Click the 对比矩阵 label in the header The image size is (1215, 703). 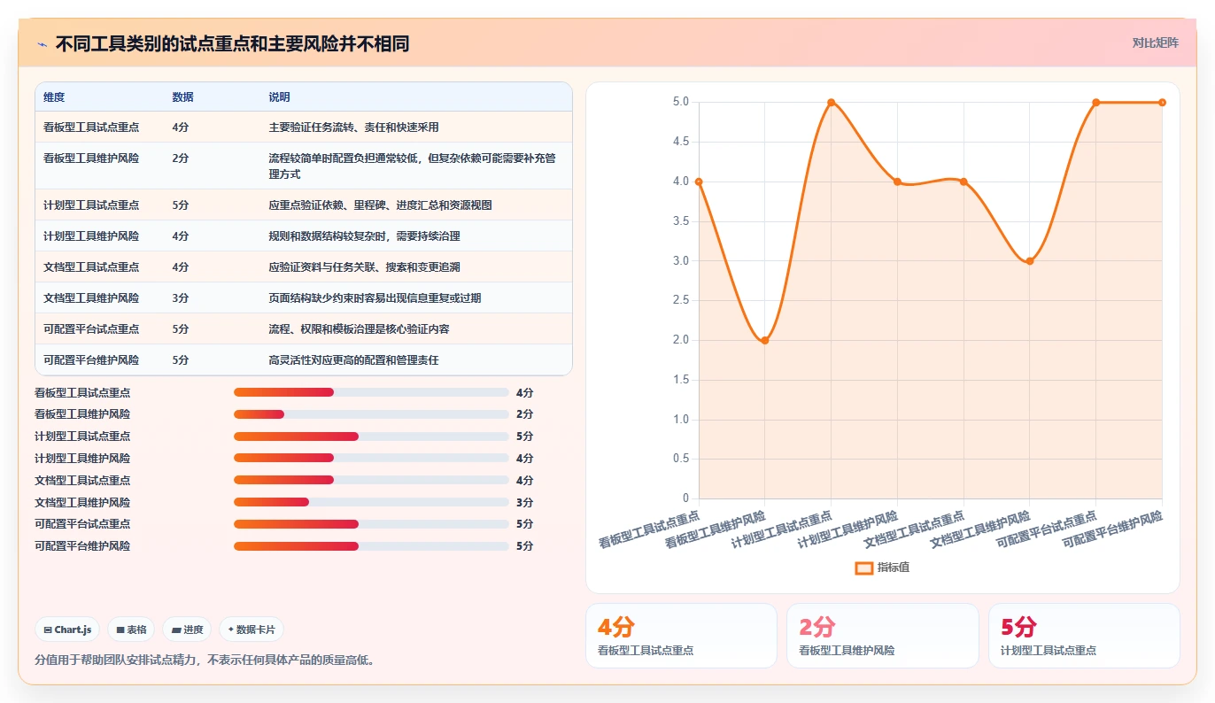(1155, 42)
